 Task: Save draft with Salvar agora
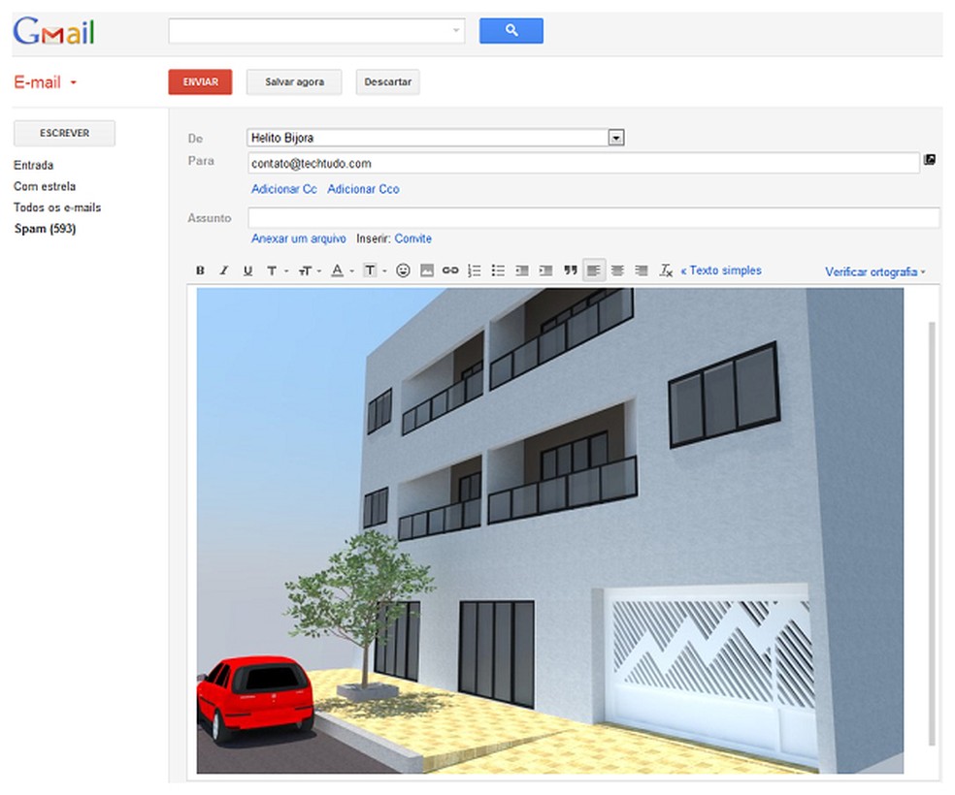[x=294, y=82]
